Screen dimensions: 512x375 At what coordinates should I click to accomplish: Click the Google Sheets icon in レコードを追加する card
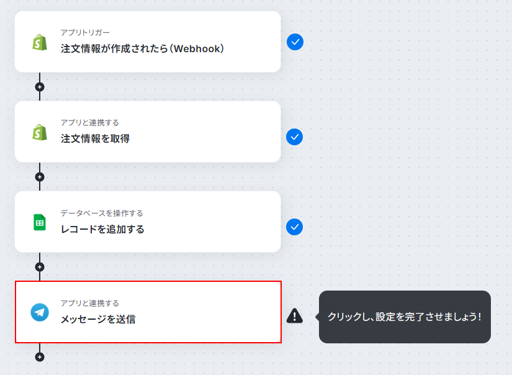coord(40,222)
